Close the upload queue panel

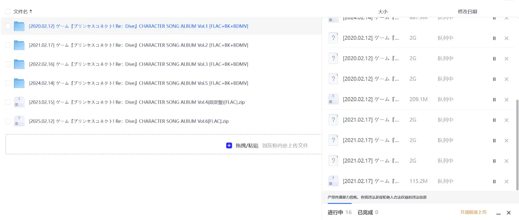(x=509, y=213)
